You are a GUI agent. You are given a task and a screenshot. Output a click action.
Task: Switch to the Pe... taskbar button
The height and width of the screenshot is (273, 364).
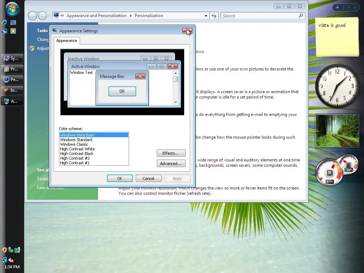point(12,80)
